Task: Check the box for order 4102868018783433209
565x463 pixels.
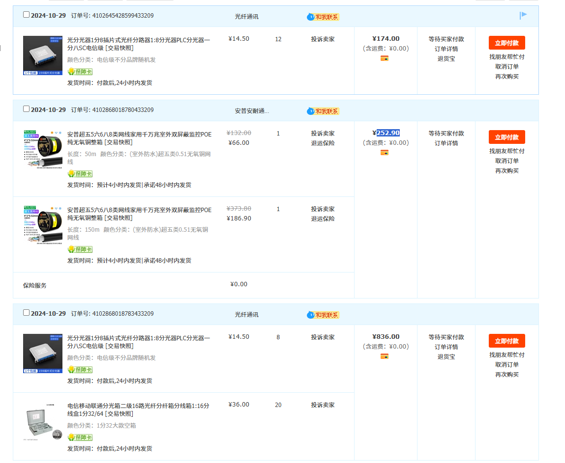Action: [27, 313]
